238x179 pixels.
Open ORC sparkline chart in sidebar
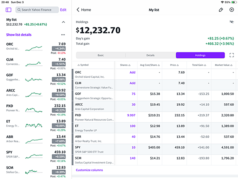[34, 48]
